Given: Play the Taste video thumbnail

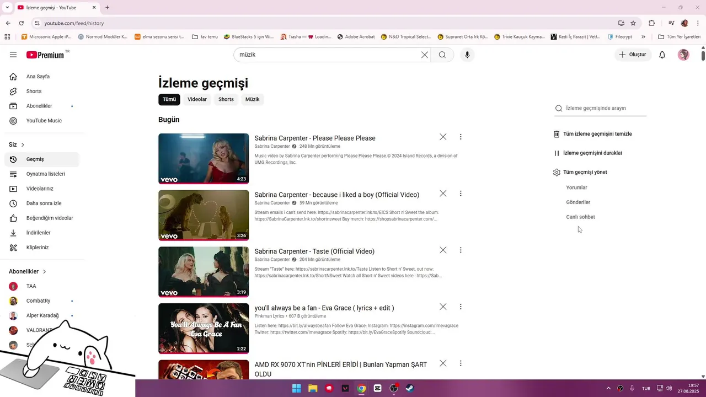Looking at the screenshot, I should point(204,272).
